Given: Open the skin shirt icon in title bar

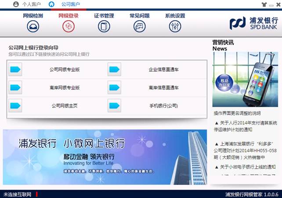Looking at the screenshot, I should (264, 4).
